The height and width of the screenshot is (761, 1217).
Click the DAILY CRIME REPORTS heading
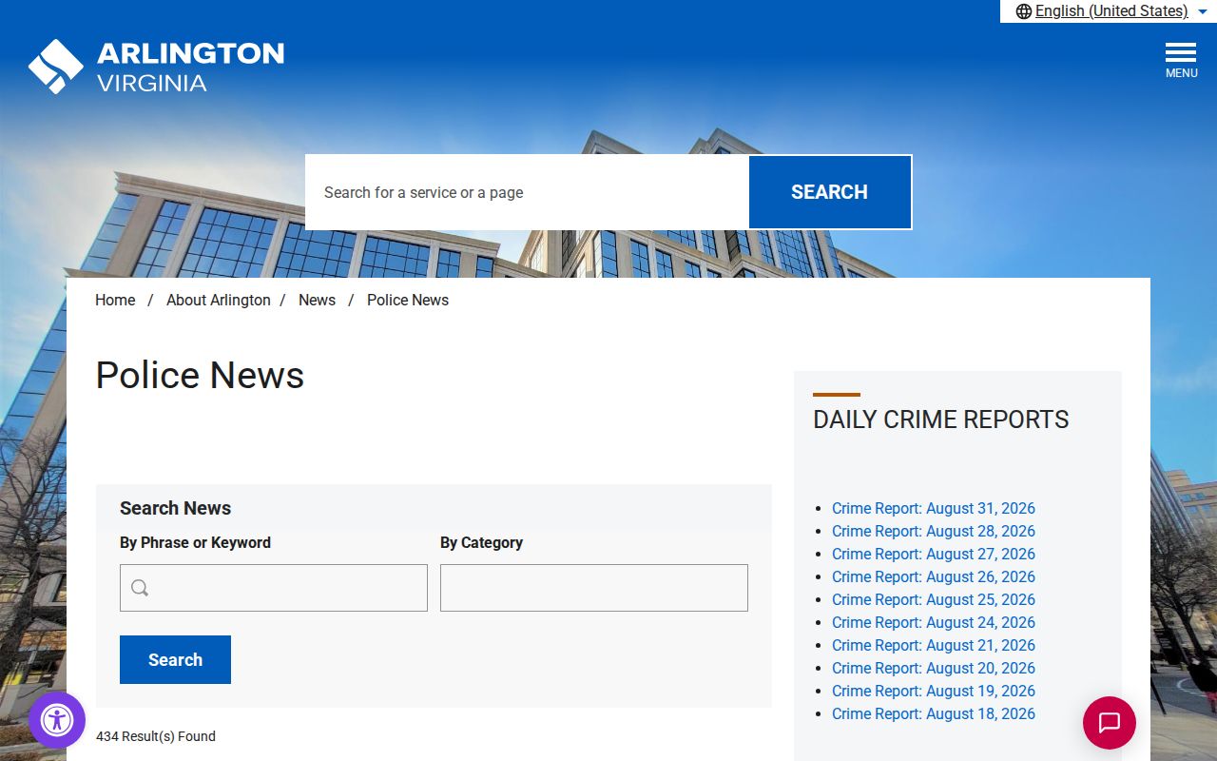(941, 420)
